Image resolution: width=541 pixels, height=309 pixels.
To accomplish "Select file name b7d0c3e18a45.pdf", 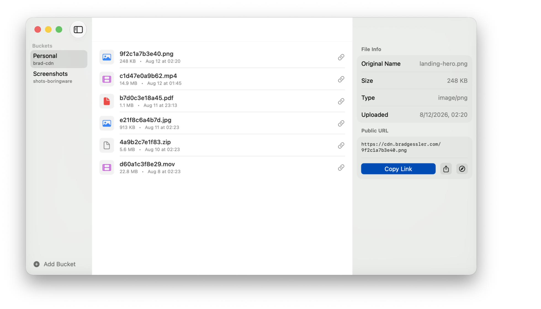I will pyautogui.click(x=146, y=98).
